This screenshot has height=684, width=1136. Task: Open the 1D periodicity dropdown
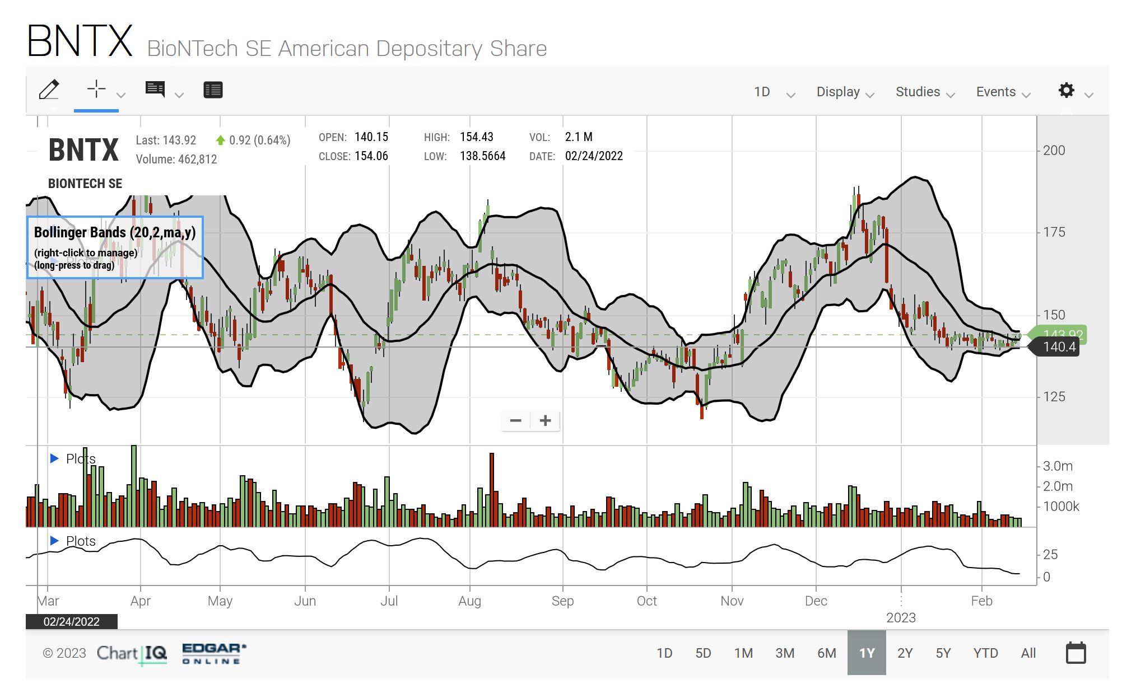point(774,92)
